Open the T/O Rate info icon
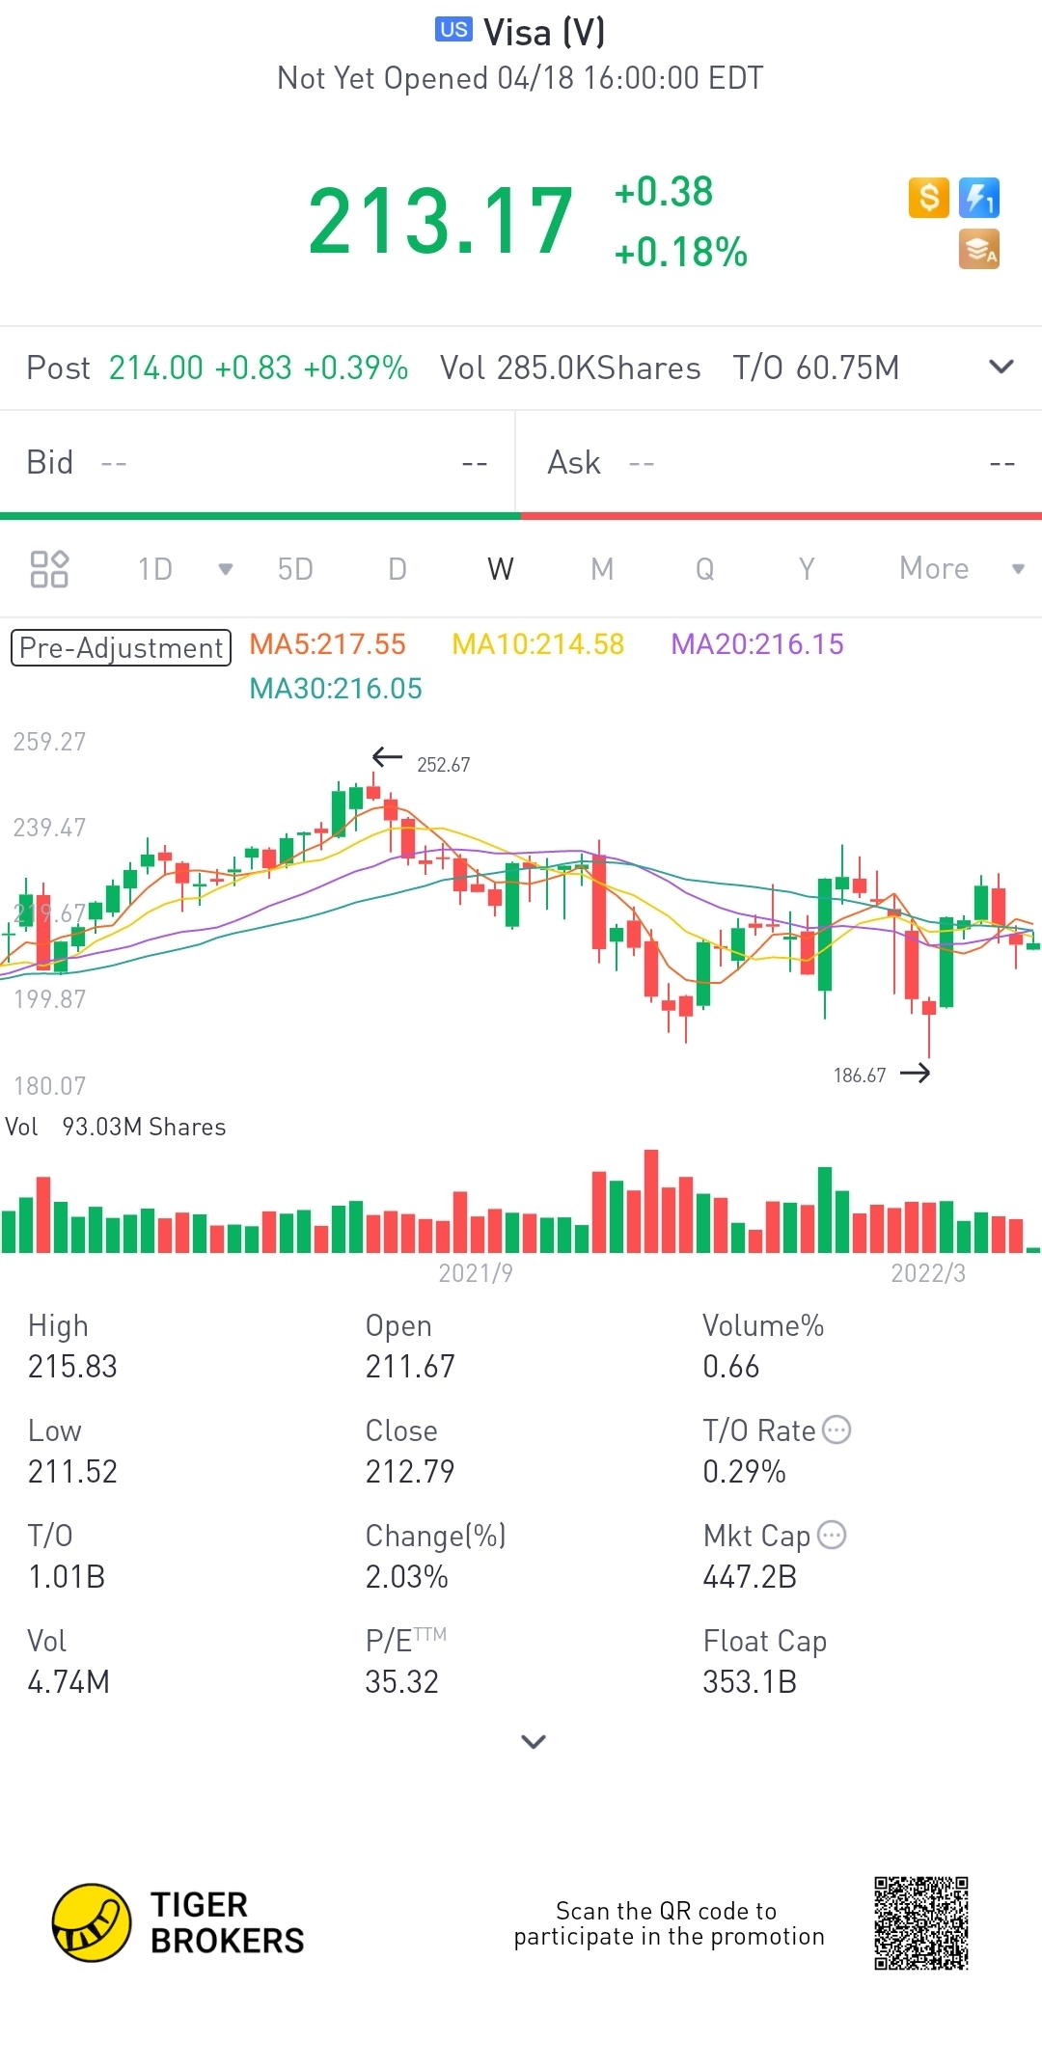 (x=836, y=1429)
